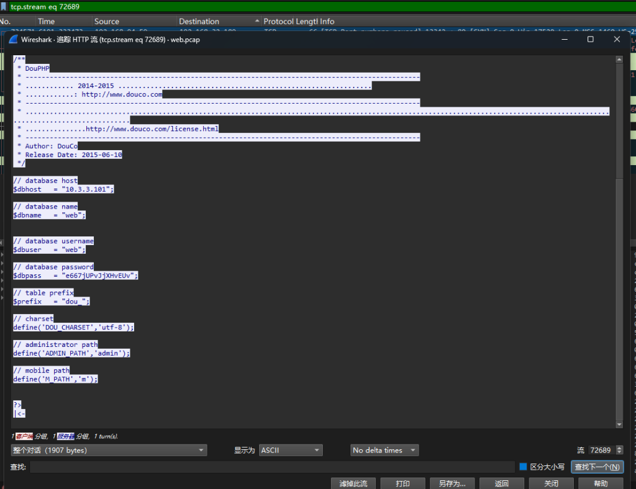
Task: Click the 打印 print button
Action: 402,483
